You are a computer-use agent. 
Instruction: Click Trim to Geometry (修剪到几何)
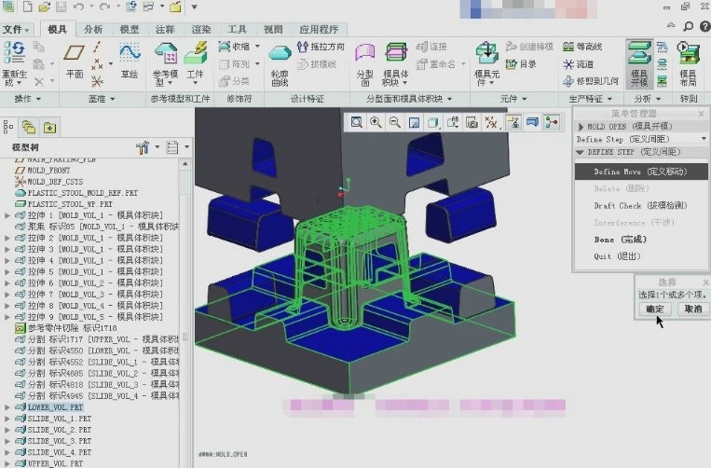coord(591,81)
